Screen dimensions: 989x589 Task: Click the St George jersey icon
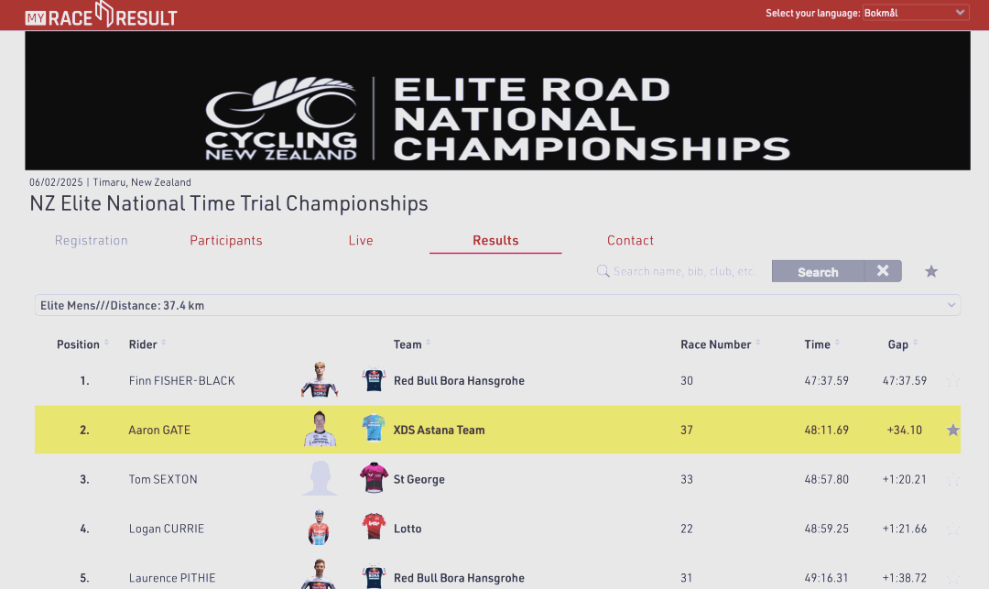[374, 479]
